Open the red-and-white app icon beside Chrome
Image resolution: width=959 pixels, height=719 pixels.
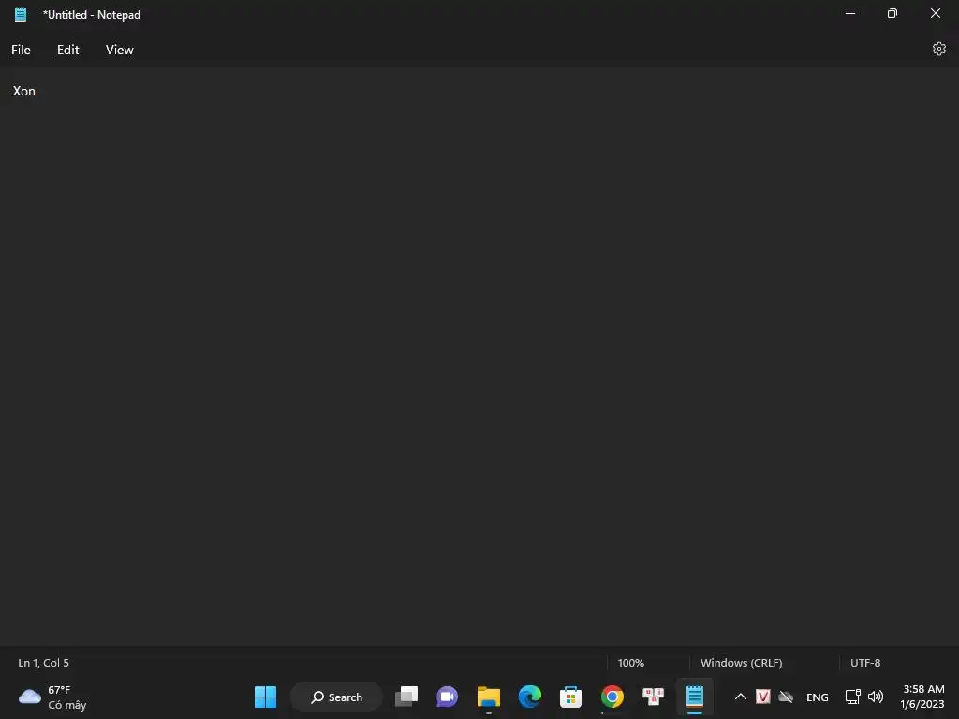[x=653, y=697]
